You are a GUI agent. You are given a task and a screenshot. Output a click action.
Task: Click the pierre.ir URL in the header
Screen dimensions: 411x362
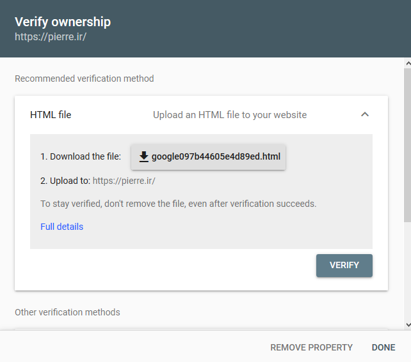click(x=50, y=36)
